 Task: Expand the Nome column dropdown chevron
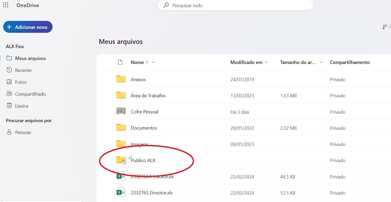153,62
